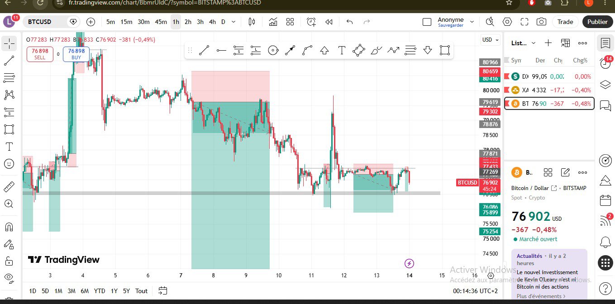Open the timeframe dropdown chevron after D

point(234,22)
